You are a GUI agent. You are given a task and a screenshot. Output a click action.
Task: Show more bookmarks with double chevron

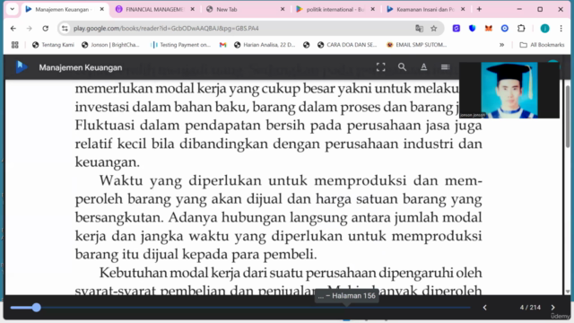501,45
